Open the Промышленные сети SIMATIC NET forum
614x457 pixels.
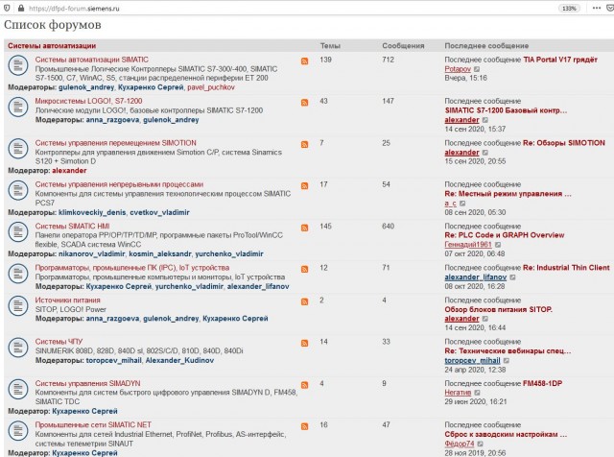click(x=93, y=425)
